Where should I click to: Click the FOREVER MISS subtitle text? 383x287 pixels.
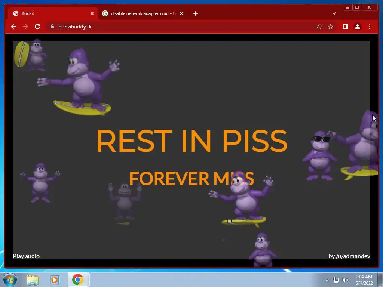point(191,178)
